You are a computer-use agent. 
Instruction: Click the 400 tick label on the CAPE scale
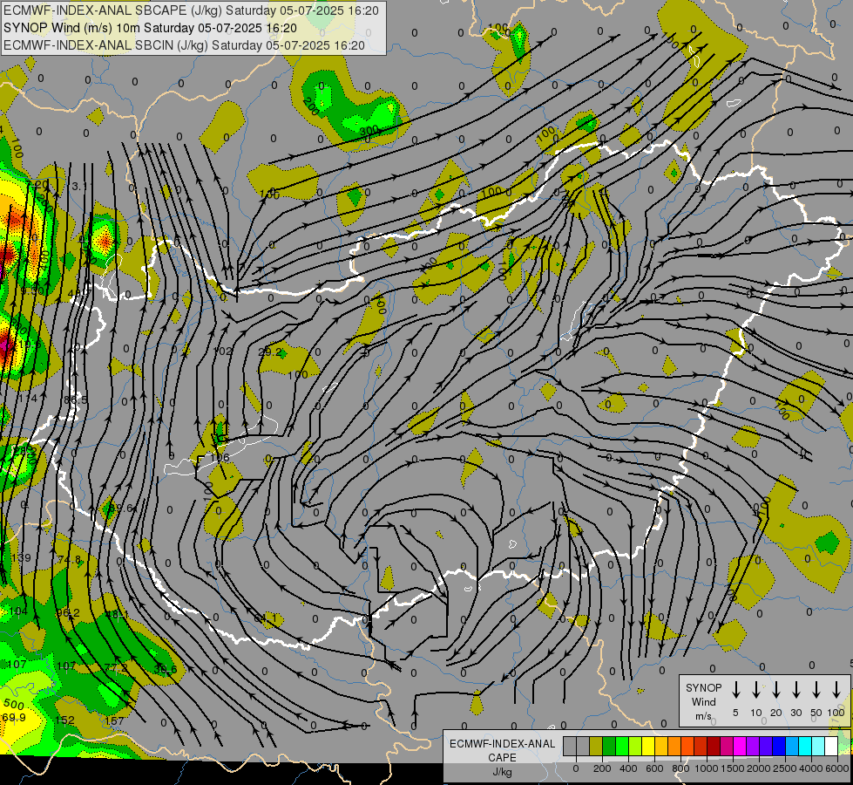click(x=628, y=768)
